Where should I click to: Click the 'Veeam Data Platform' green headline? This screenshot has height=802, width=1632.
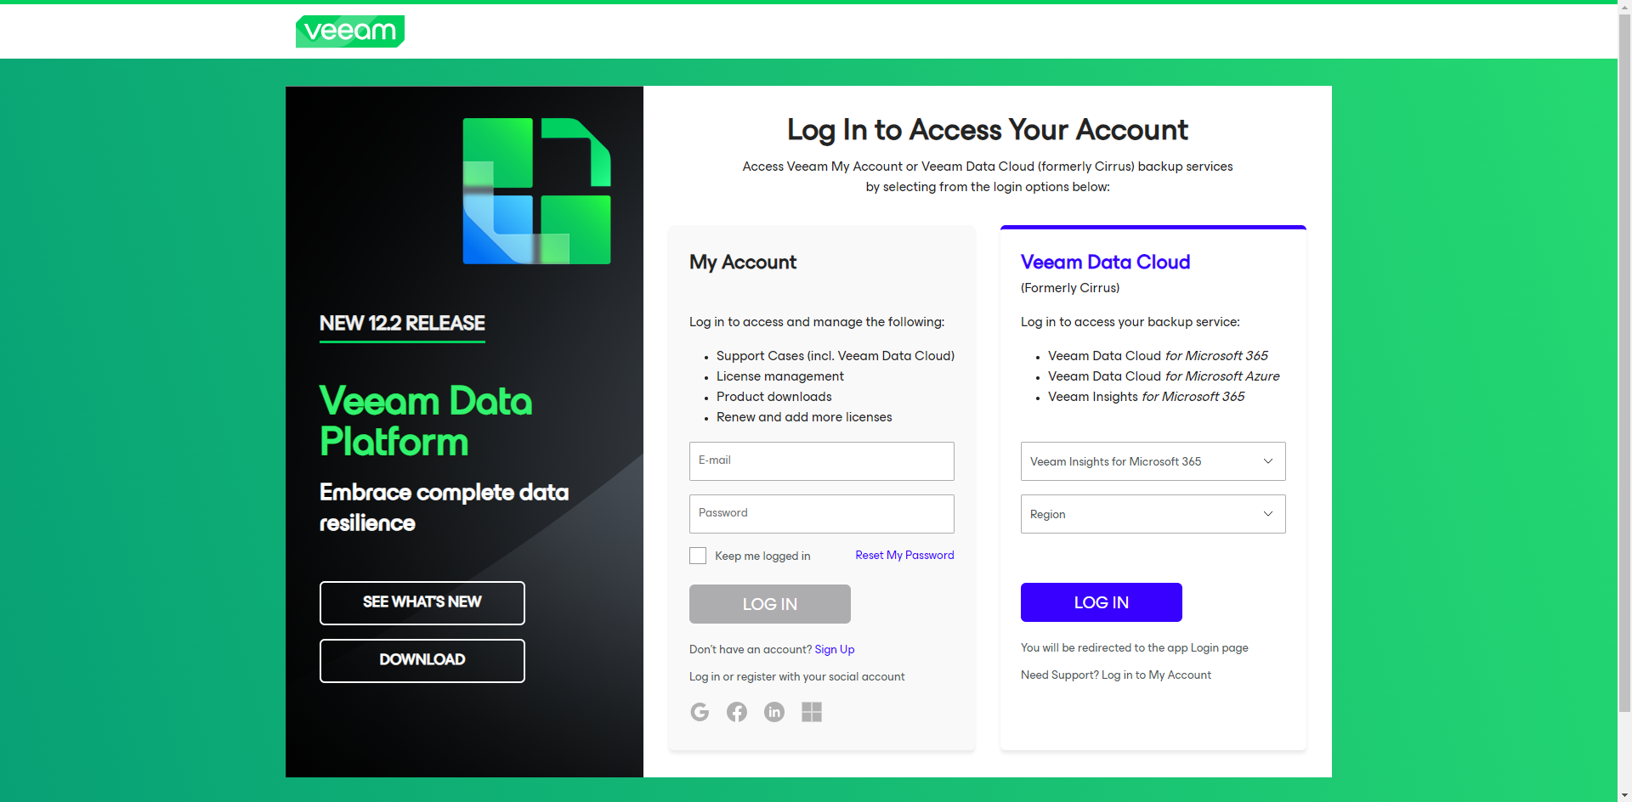tap(426, 421)
